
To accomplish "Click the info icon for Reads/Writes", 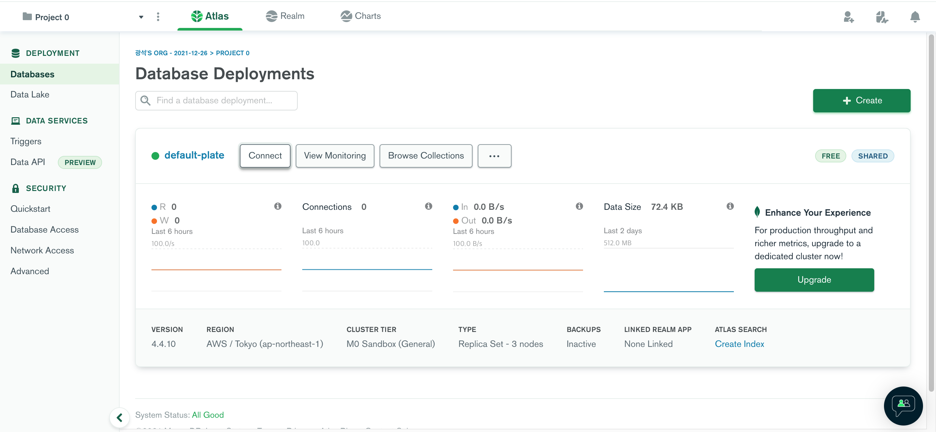I will pos(278,206).
